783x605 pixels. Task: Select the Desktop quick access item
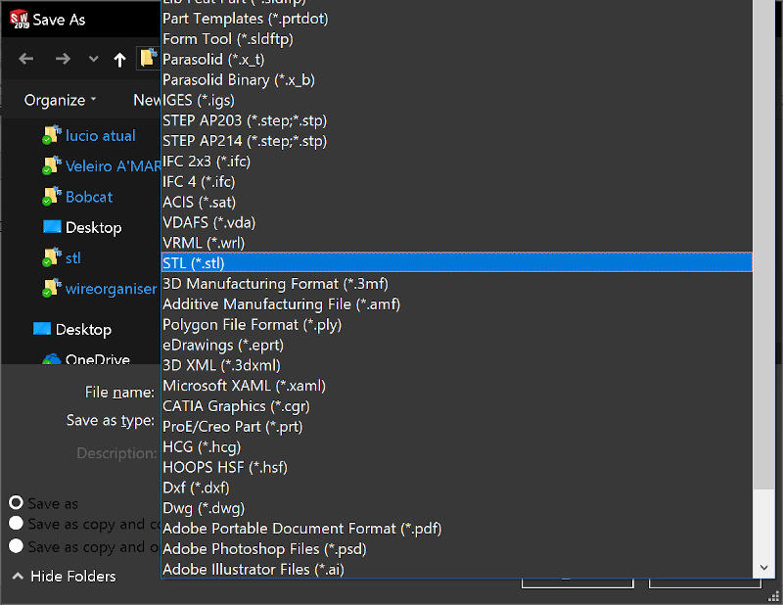click(x=93, y=227)
